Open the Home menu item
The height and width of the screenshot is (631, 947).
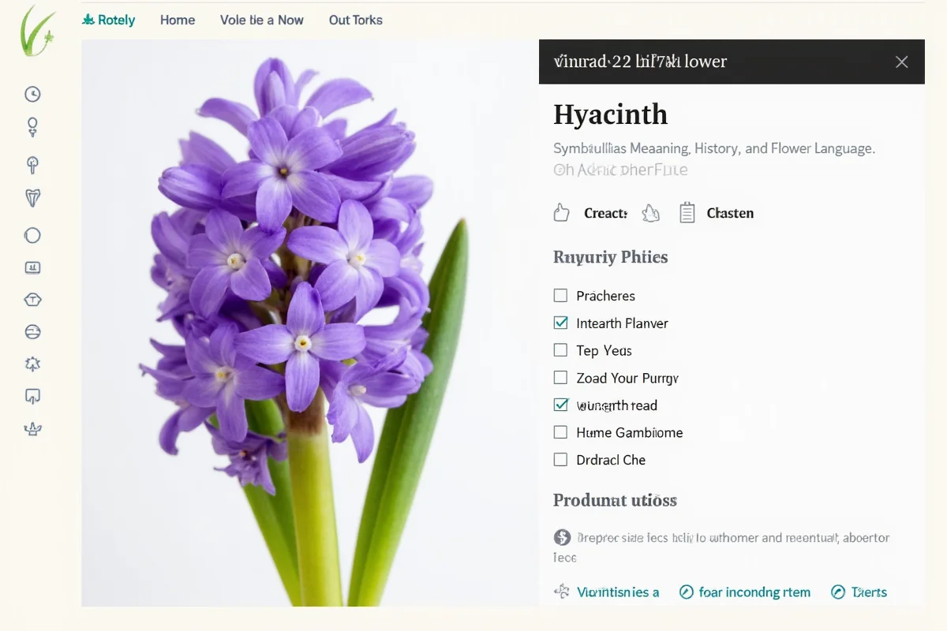click(x=177, y=20)
